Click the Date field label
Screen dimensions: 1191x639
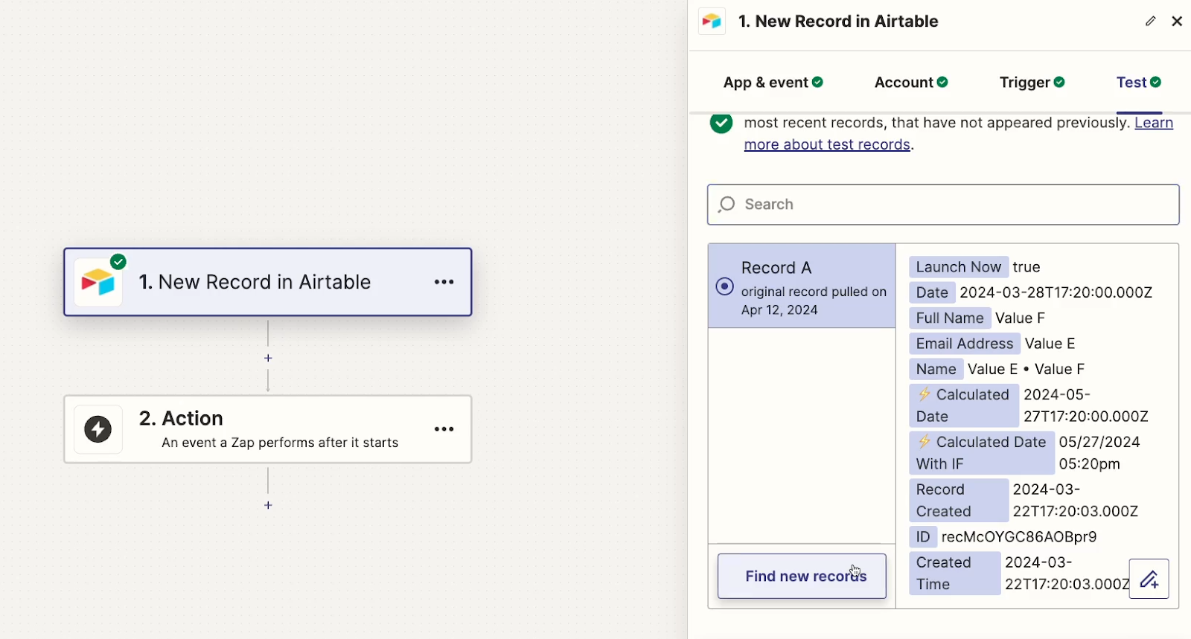point(932,292)
